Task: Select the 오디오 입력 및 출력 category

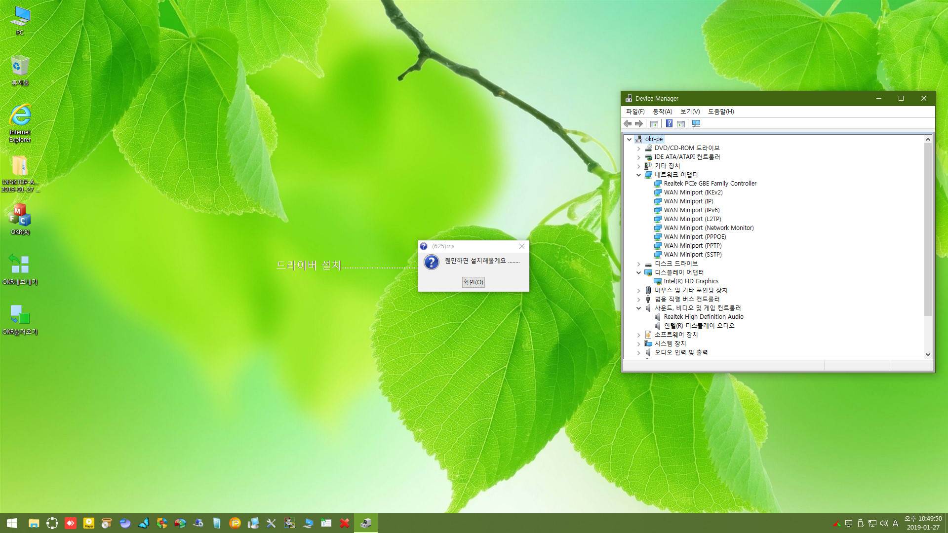Action: tap(681, 352)
